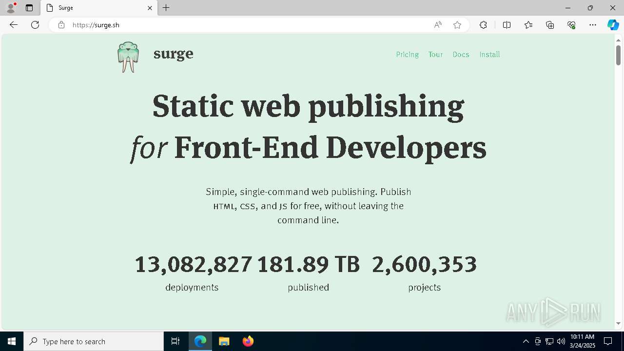Click the 13,082,827 deployments count
This screenshot has width=624, height=351.
[193, 265]
